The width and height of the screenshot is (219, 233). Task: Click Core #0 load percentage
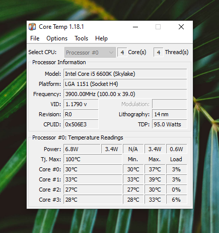coord(176,169)
